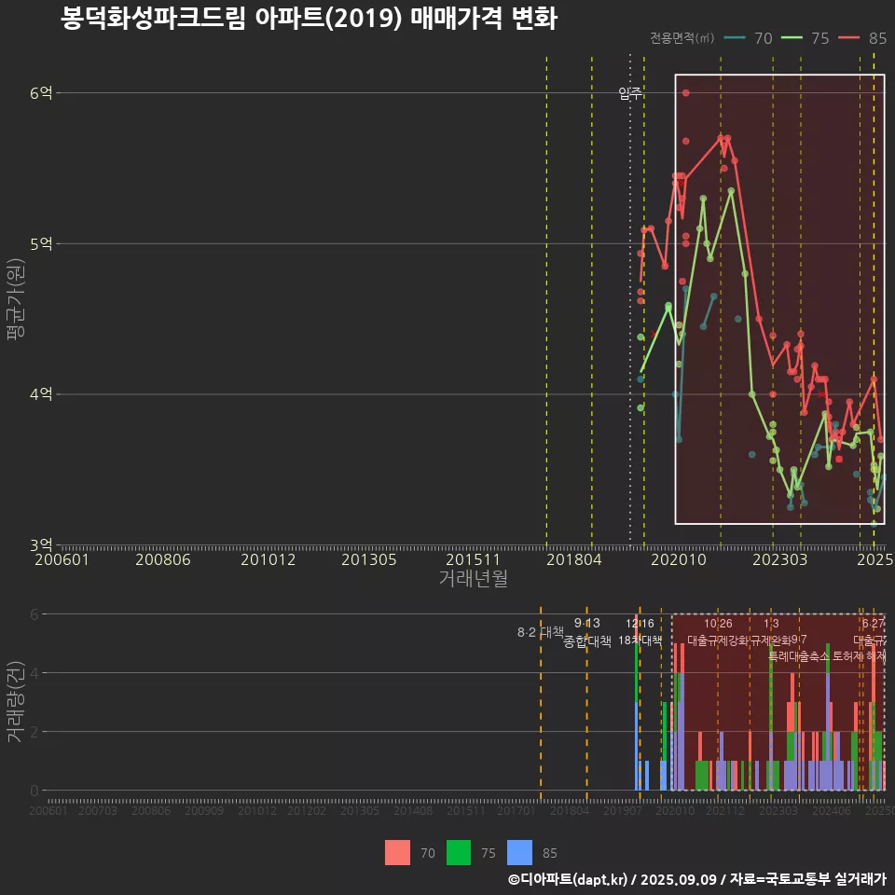The height and width of the screenshot is (895, 895).
Task: Click the '규제완화' annotation label
Action: pyautogui.click(x=771, y=640)
